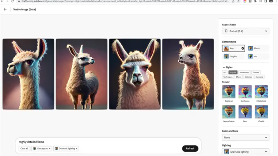The width and height of the screenshot is (278, 156).
Task: Apply the Chaotic style thumbnail
Action: click(261, 112)
